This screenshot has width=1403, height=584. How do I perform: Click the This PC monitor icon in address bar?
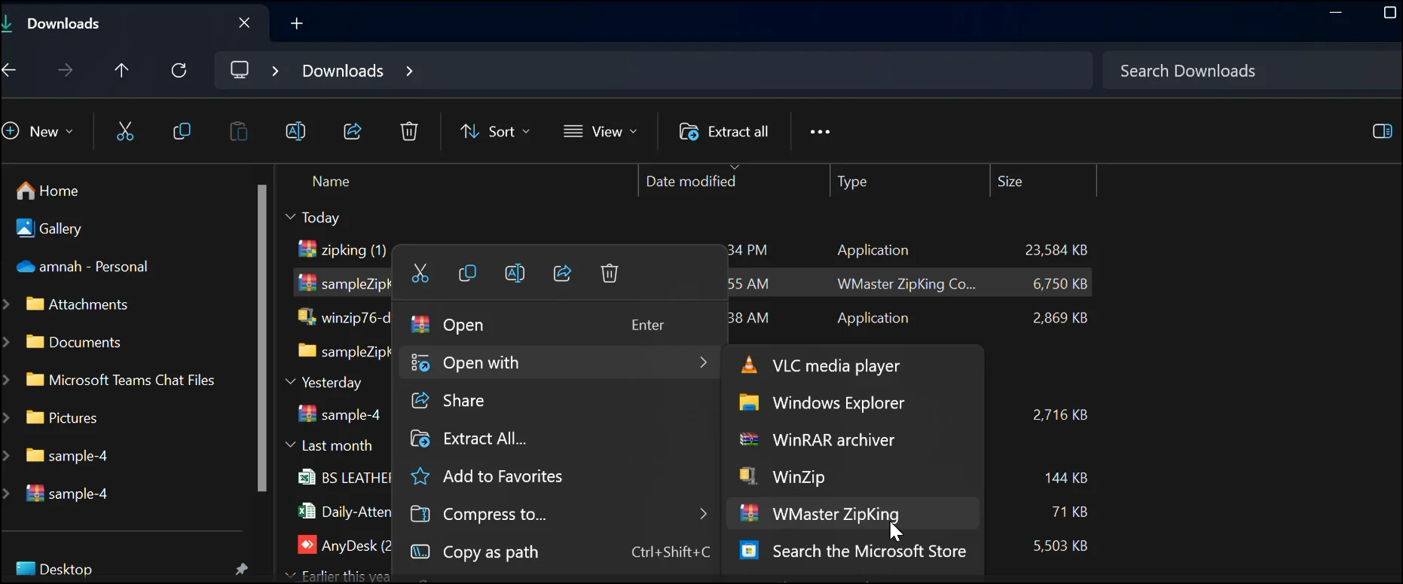click(240, 70)
